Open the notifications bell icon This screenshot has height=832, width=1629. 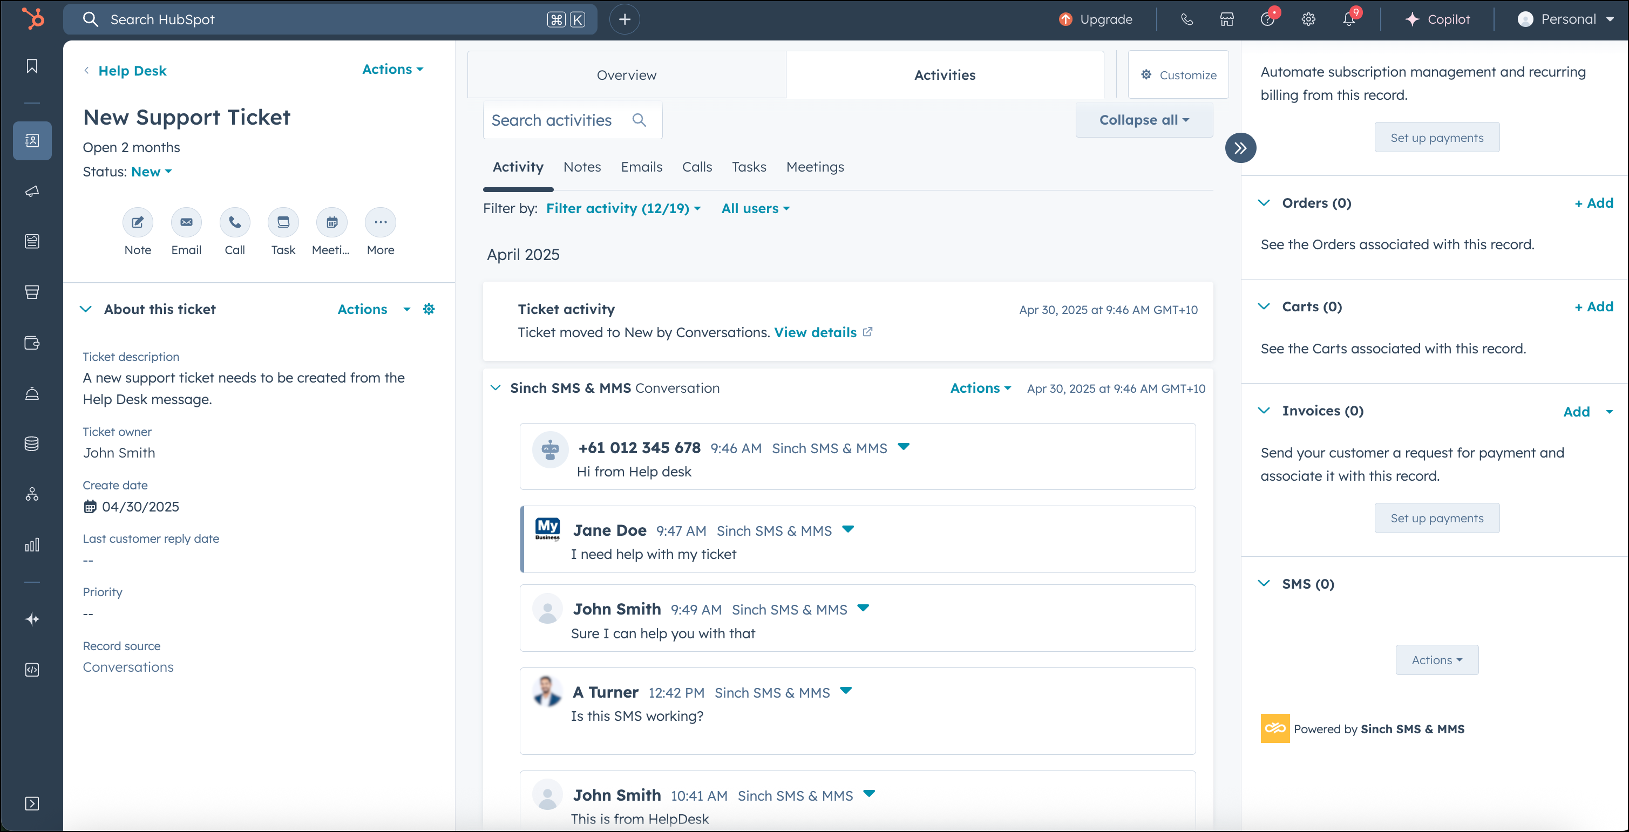pos(1348,19)
